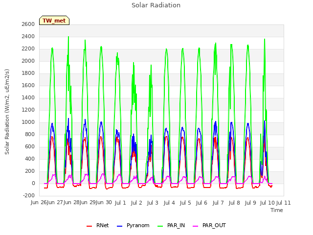Click the Time axis label

[277, 210]
